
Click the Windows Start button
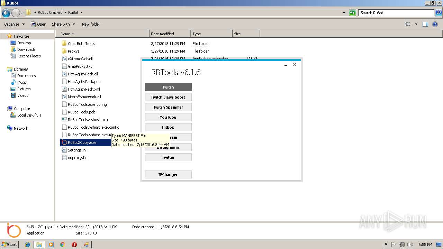pos(10,245)
